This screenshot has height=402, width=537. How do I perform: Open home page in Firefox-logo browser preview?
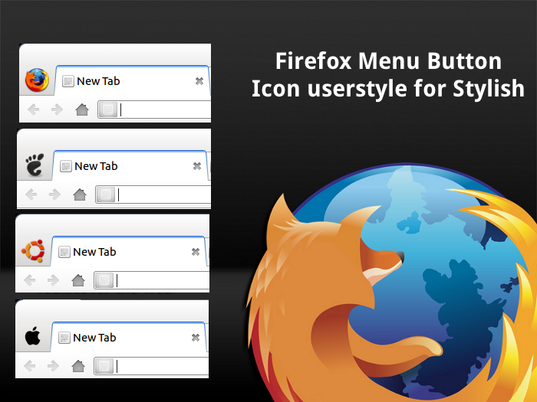pos(82,109)
